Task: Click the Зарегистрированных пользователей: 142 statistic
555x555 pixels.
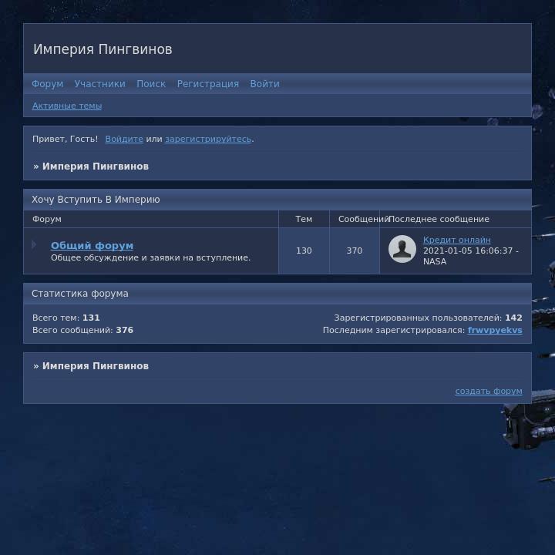Action: coord(429,318)
